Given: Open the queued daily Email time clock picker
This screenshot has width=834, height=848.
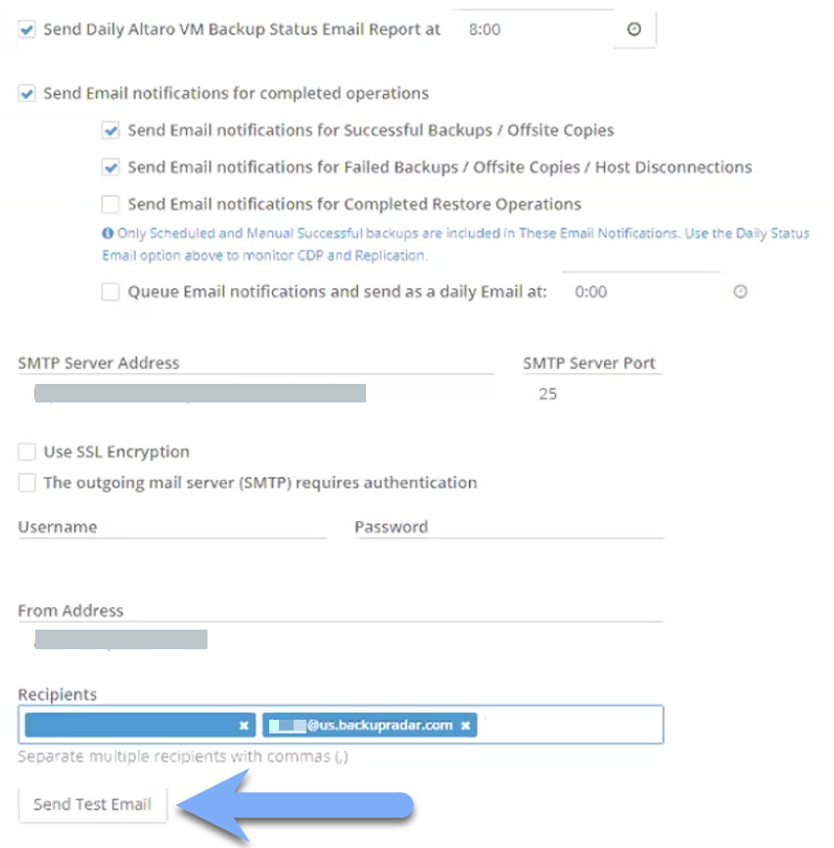Looking at the screenshot, I should point(740,291).
